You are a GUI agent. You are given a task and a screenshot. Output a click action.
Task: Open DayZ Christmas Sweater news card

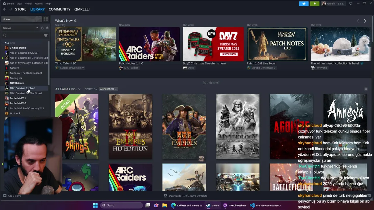click(213, 44)
